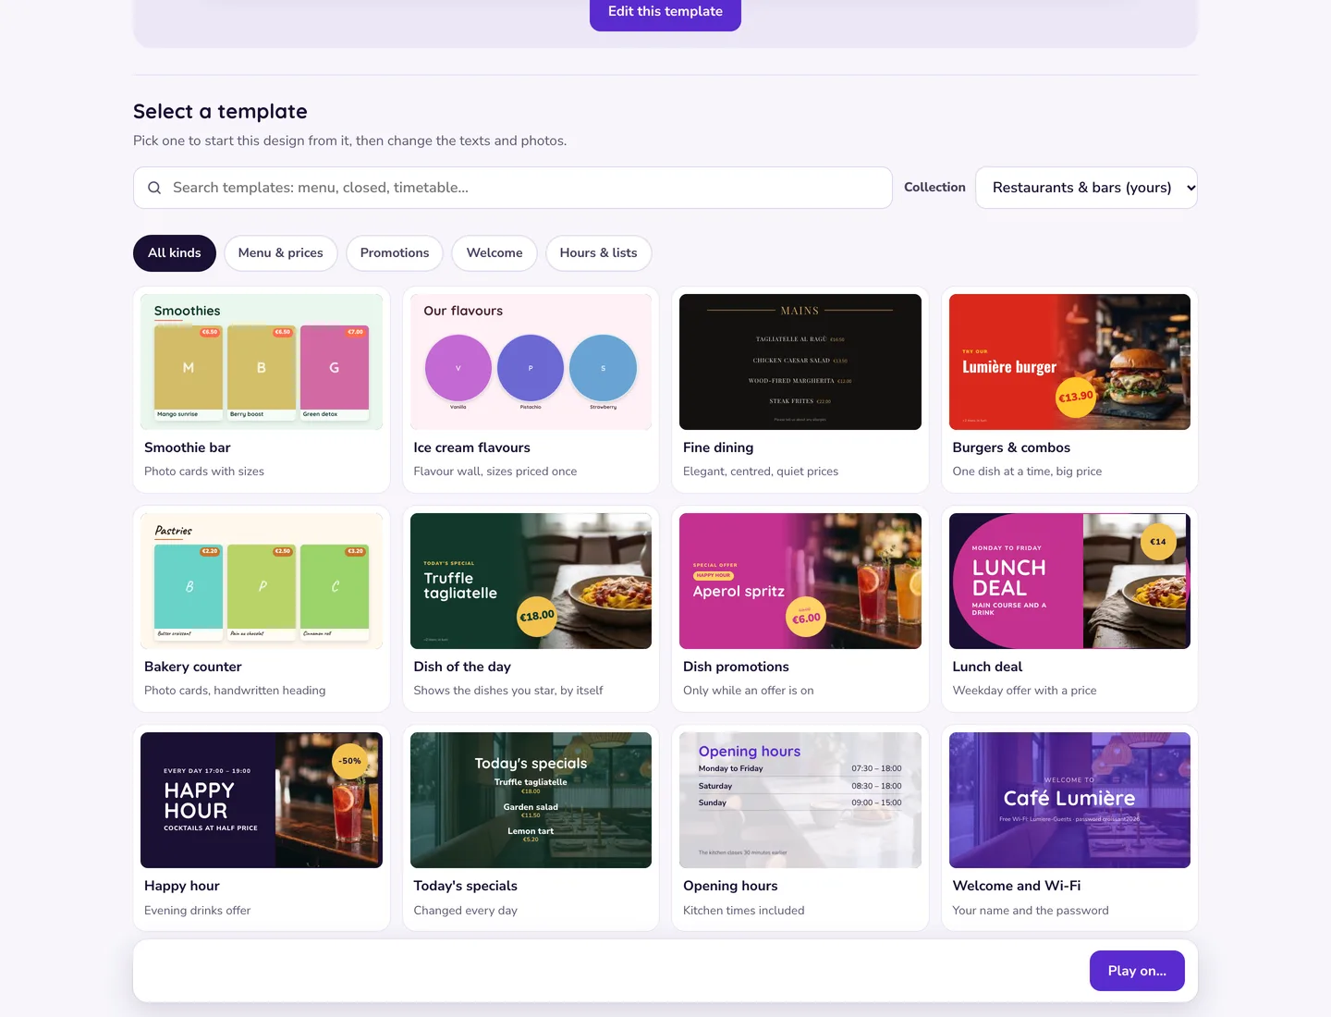
Task: Choose the Happy hour template thumbnail
Action: (x=262, y=800)
